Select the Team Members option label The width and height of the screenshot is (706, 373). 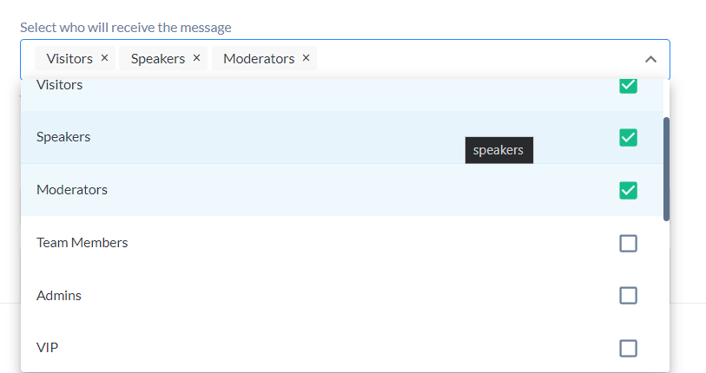pyautogui.click(x=82, y=243)
